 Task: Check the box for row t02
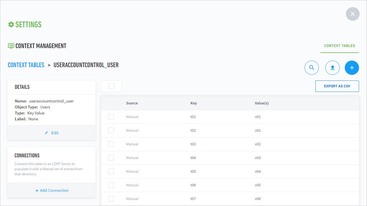tap(111, 130)
